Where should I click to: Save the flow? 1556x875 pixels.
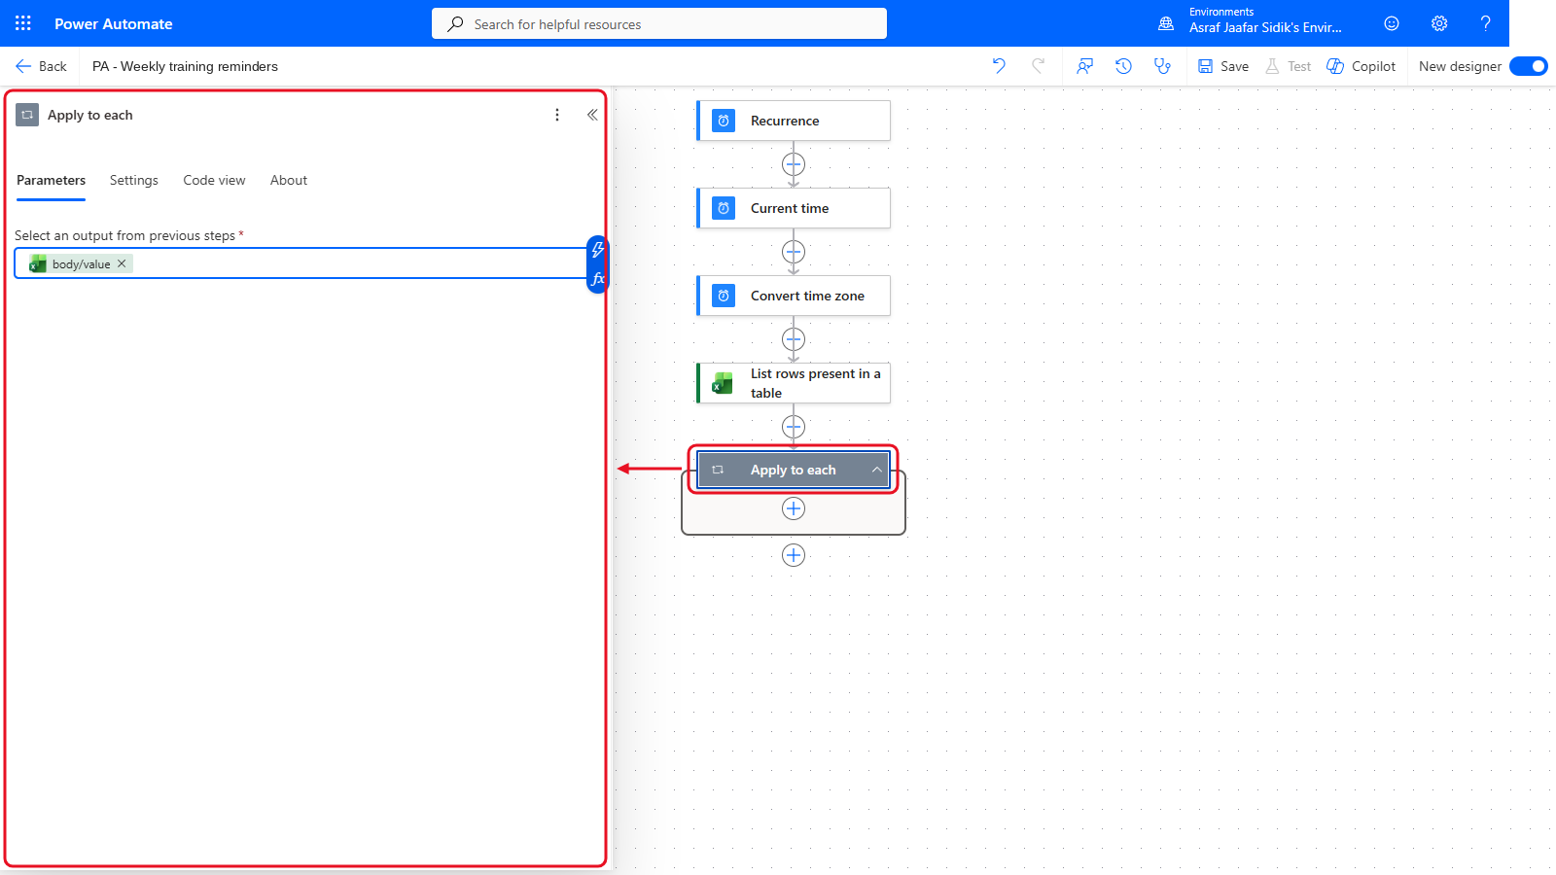[x=1223, y=66]
